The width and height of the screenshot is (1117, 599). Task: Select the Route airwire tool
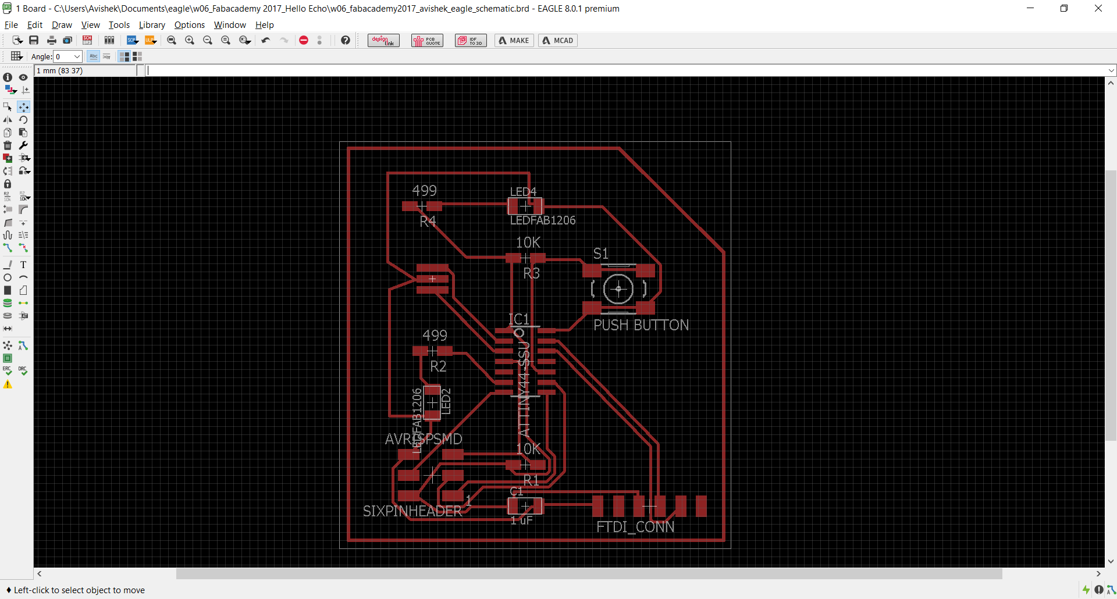pos(8,248)
